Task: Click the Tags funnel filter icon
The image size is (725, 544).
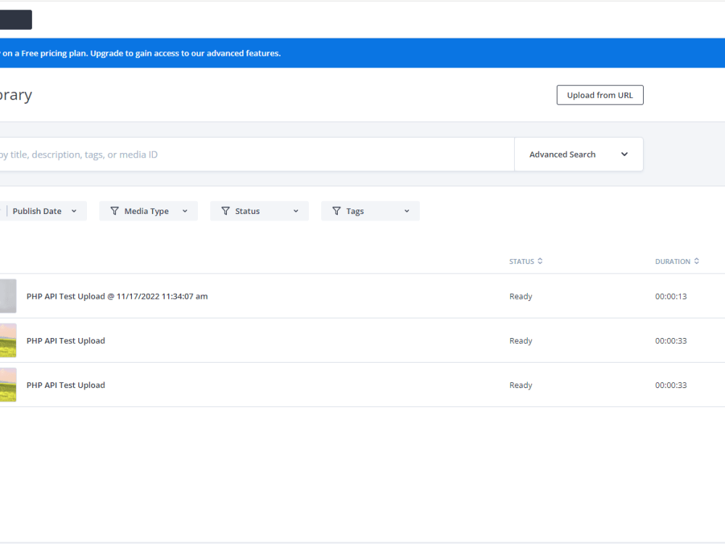Action: [x=336, y=211]
